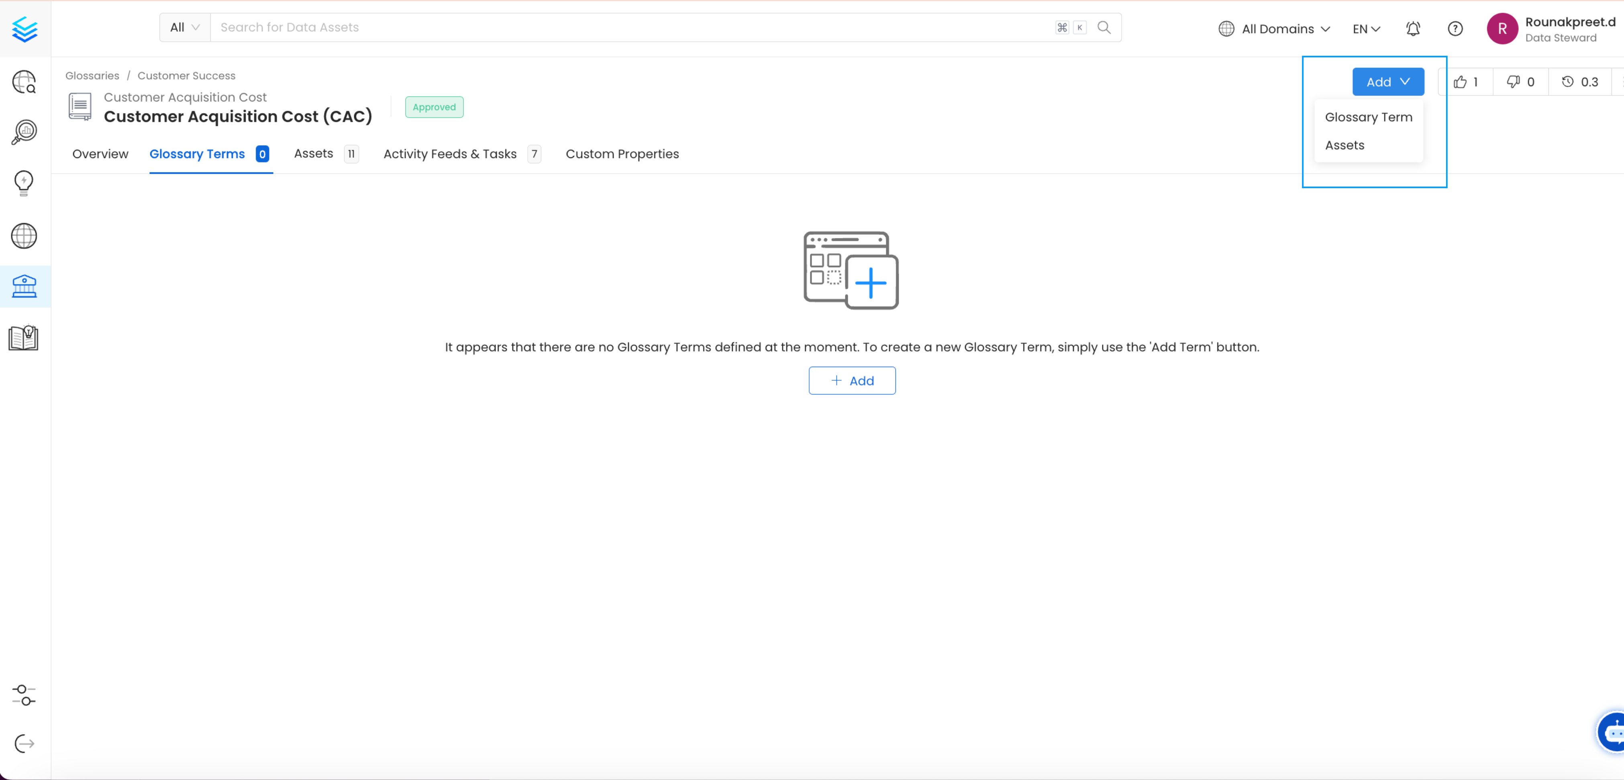Screen dimensions: 1624x780
Task: Switch to the Overview tab
Action: click(100, 154)
